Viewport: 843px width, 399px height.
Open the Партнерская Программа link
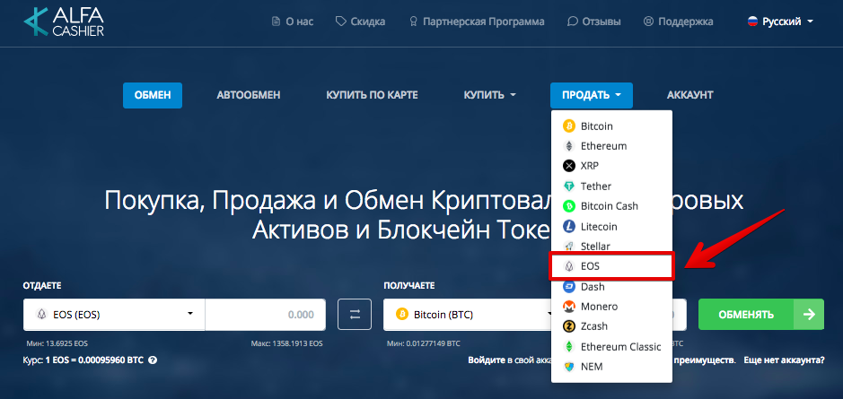(x=477, y=22)
